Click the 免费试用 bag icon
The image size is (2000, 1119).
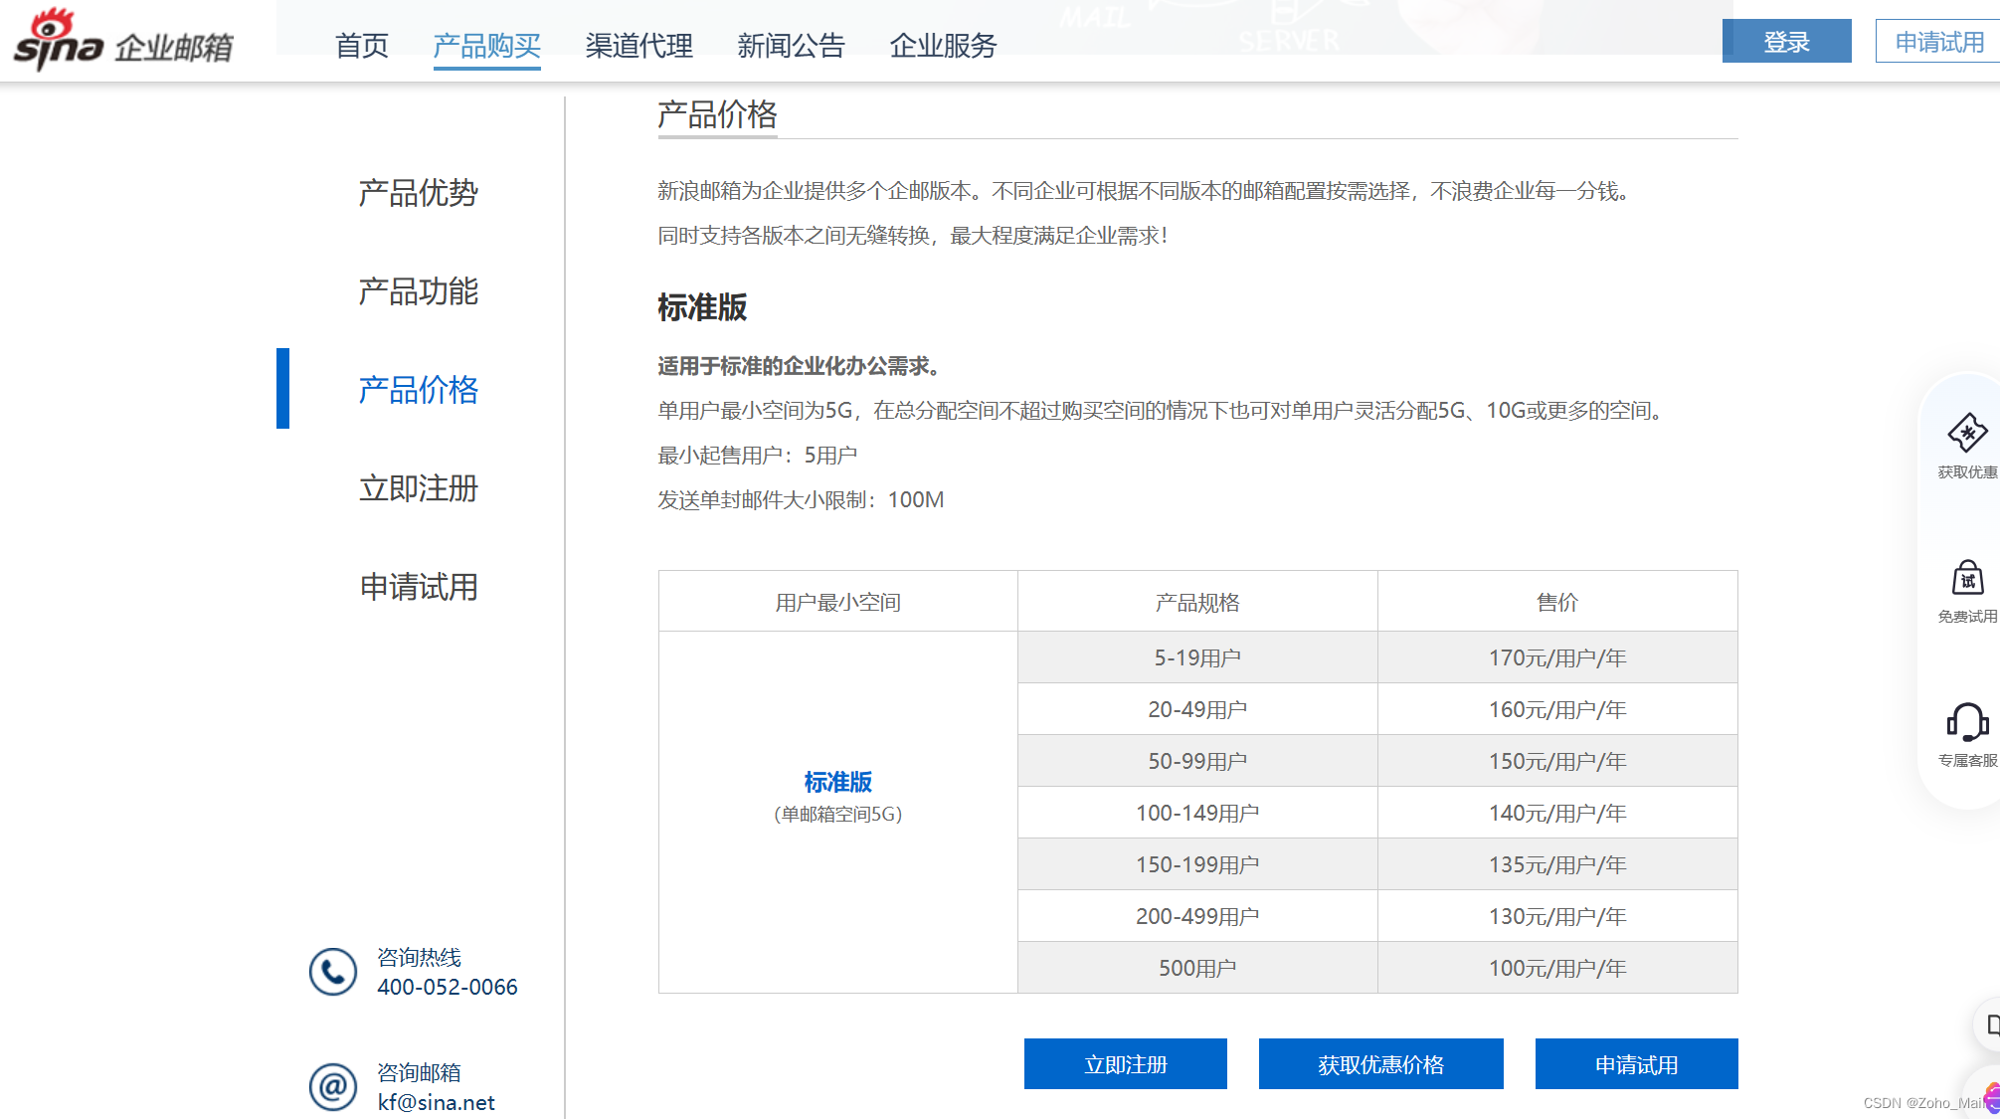tap(1966, 578)
